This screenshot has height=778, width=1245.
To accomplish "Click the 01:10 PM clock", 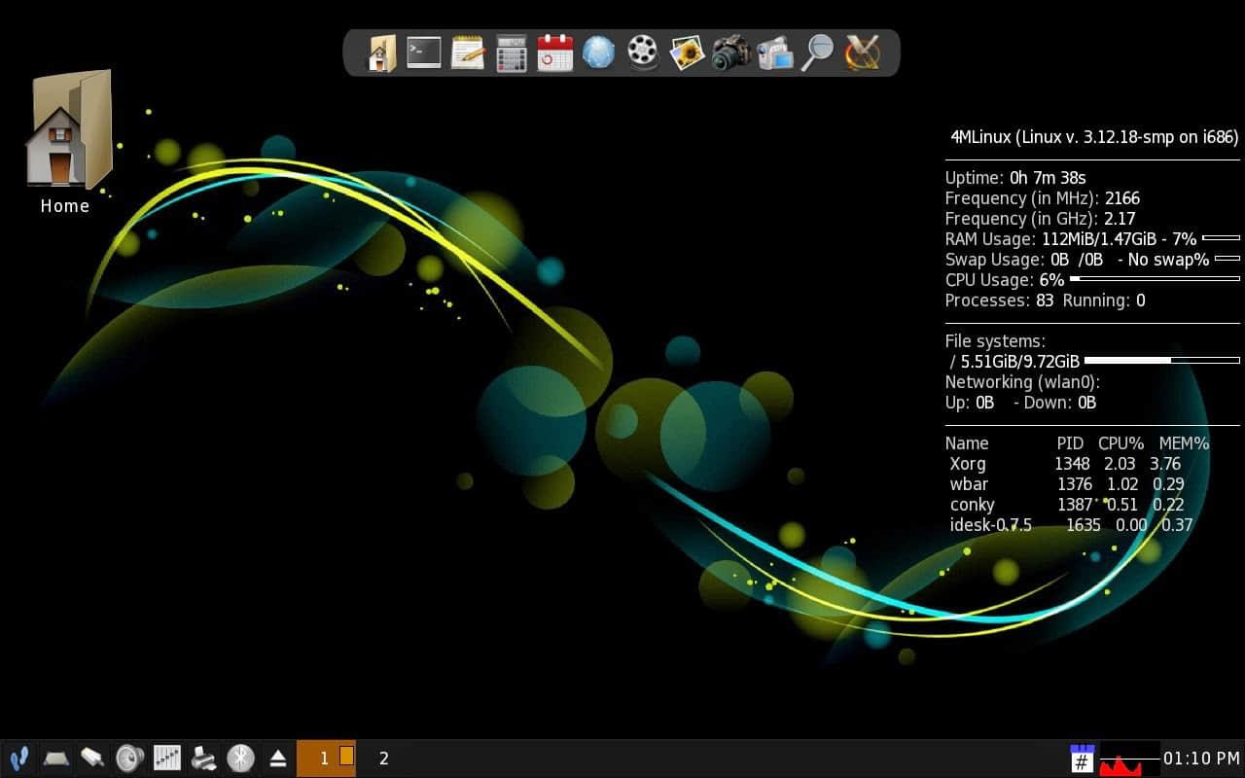I will pos(1201,758).
